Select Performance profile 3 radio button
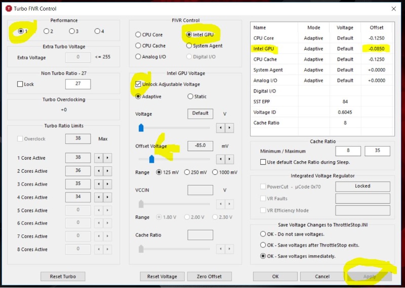Screen dimensions: 405x288 [x=71, y=31]
